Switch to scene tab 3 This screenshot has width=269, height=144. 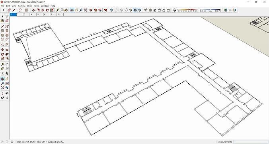coord(26,14)
